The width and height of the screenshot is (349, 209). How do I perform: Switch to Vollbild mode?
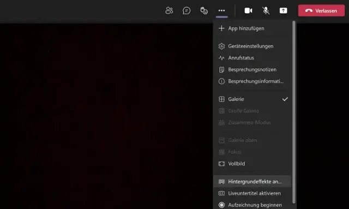pyautogui.click(x=252, y=164)
